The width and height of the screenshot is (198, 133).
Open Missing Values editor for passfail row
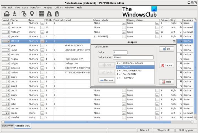click(x=157, y=117)
